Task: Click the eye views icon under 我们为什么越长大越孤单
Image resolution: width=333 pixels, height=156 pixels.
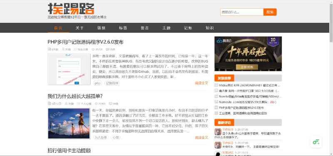Action: 96,104
